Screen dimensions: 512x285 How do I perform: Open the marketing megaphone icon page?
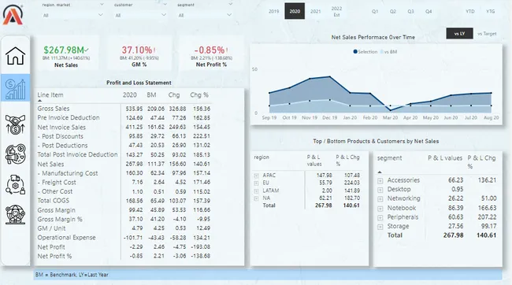tap(15, 154)
